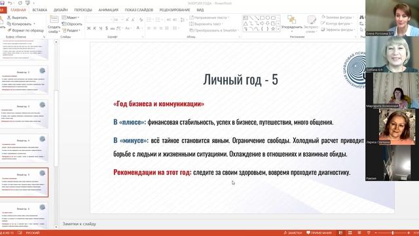Open the ПОКАЗ СЛАЙДОВ ribbon tab
This screenshot has height=236, width=419.
tap(139, 10)
